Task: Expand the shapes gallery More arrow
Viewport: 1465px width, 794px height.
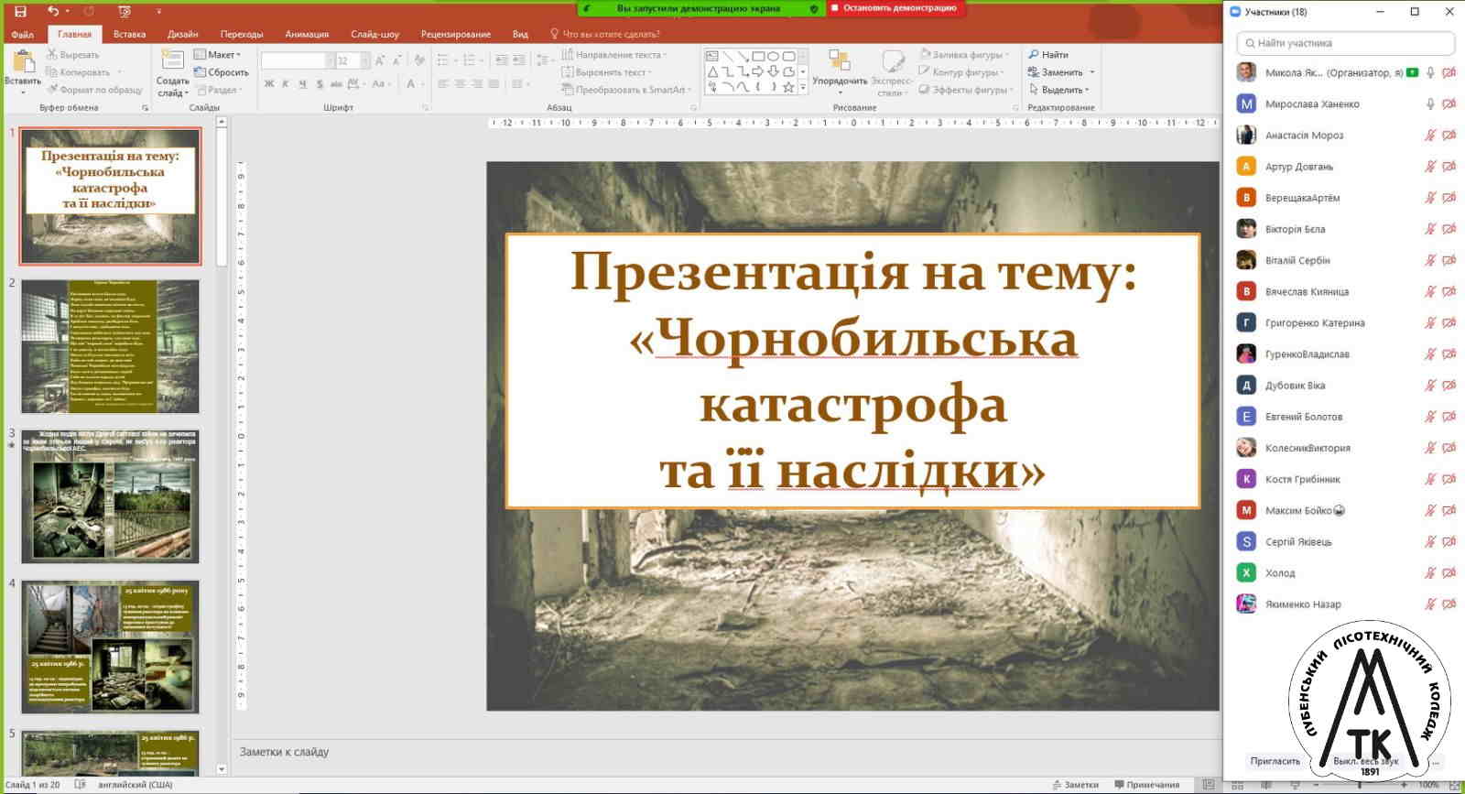Action: tap(803, 87)
